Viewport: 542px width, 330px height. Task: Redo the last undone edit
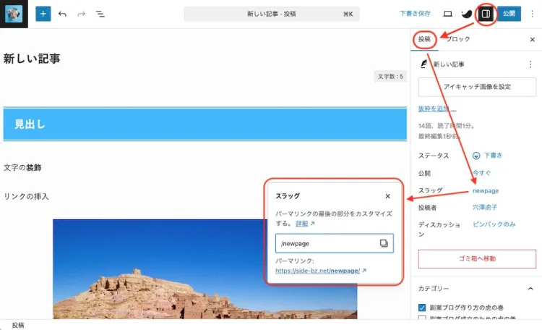click(81, 14)
